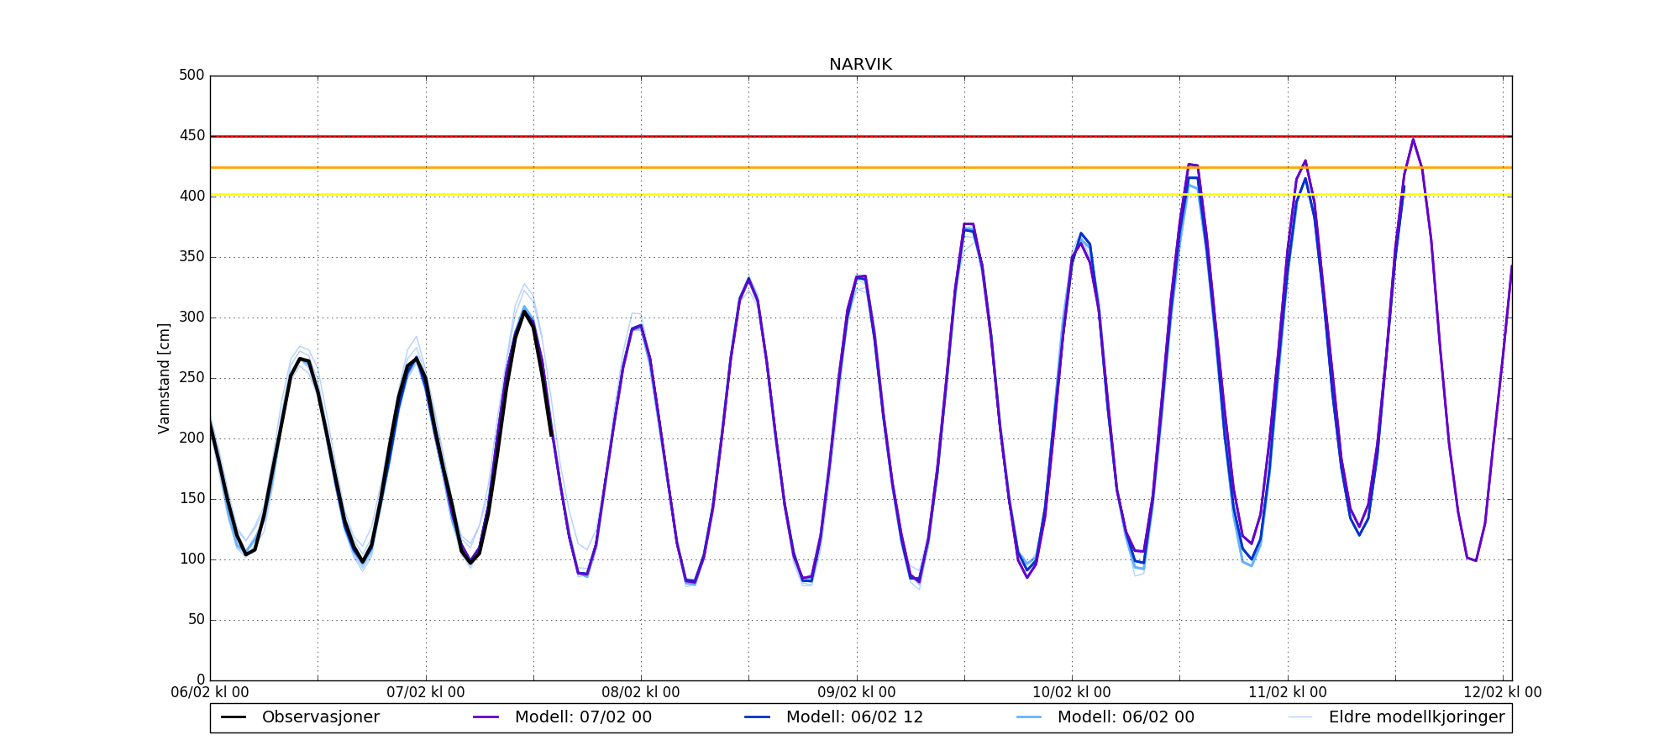Click the '09/02 kl 00' x-axis tick label
This screenshot has height=756, width=1680.
[x=857, y=693]
